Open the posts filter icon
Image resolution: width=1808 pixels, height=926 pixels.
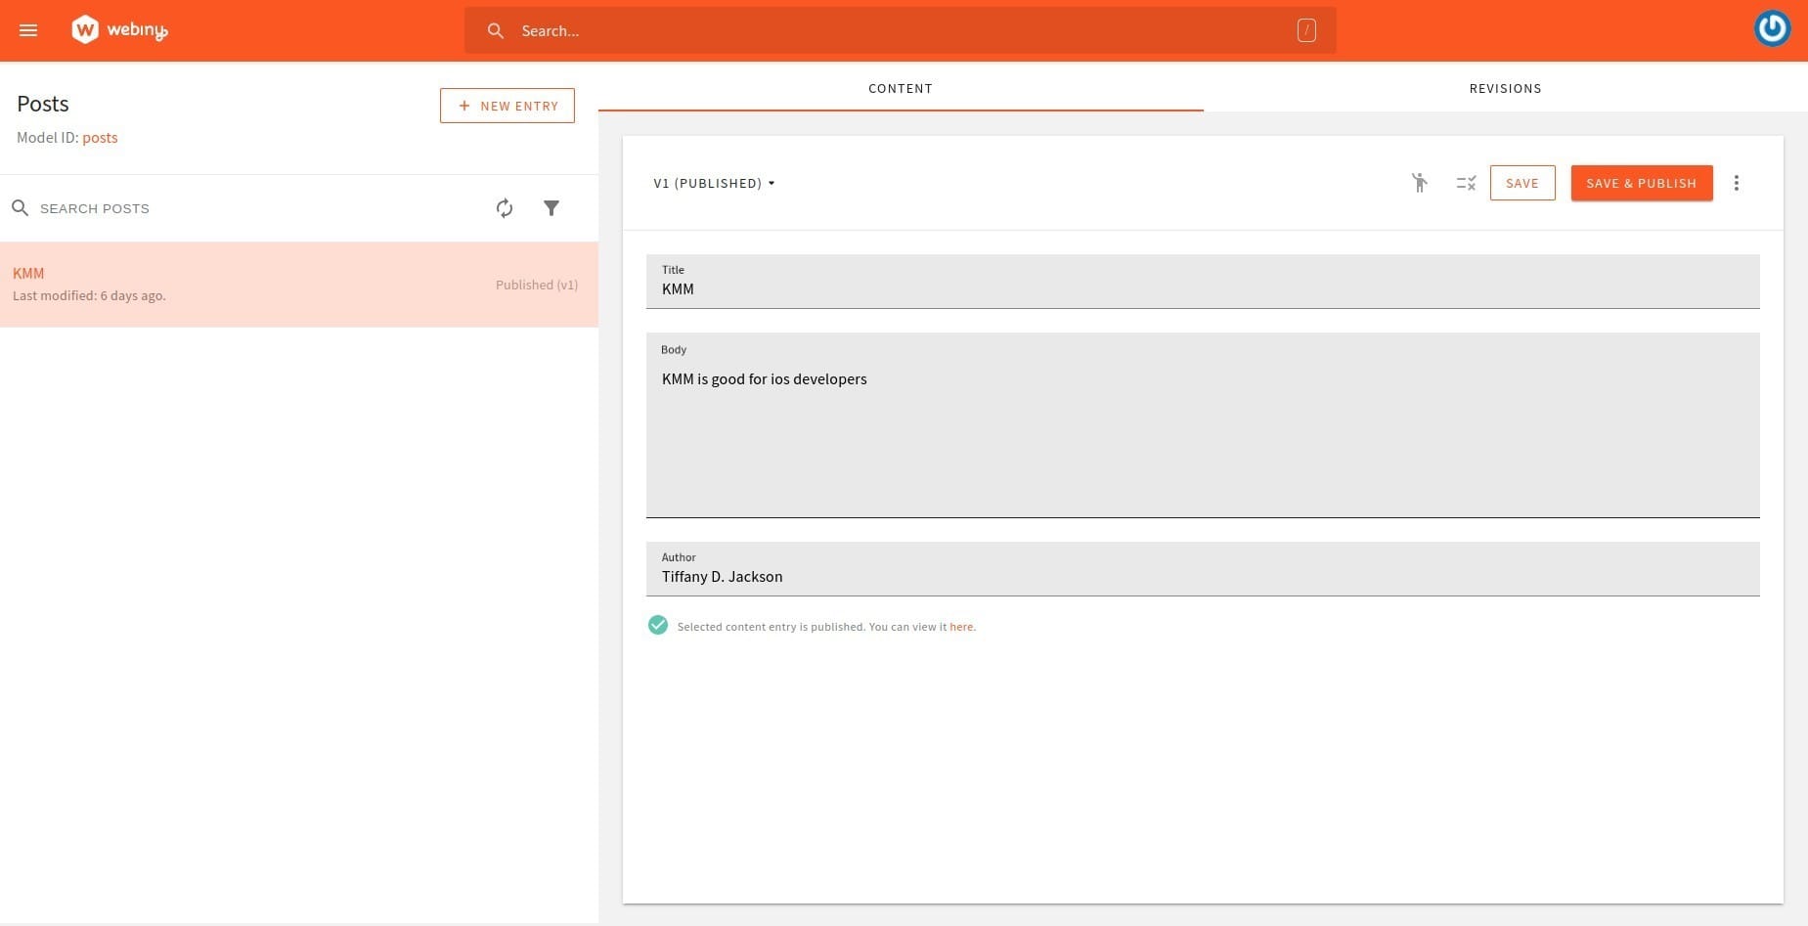(x=551, y=208)
